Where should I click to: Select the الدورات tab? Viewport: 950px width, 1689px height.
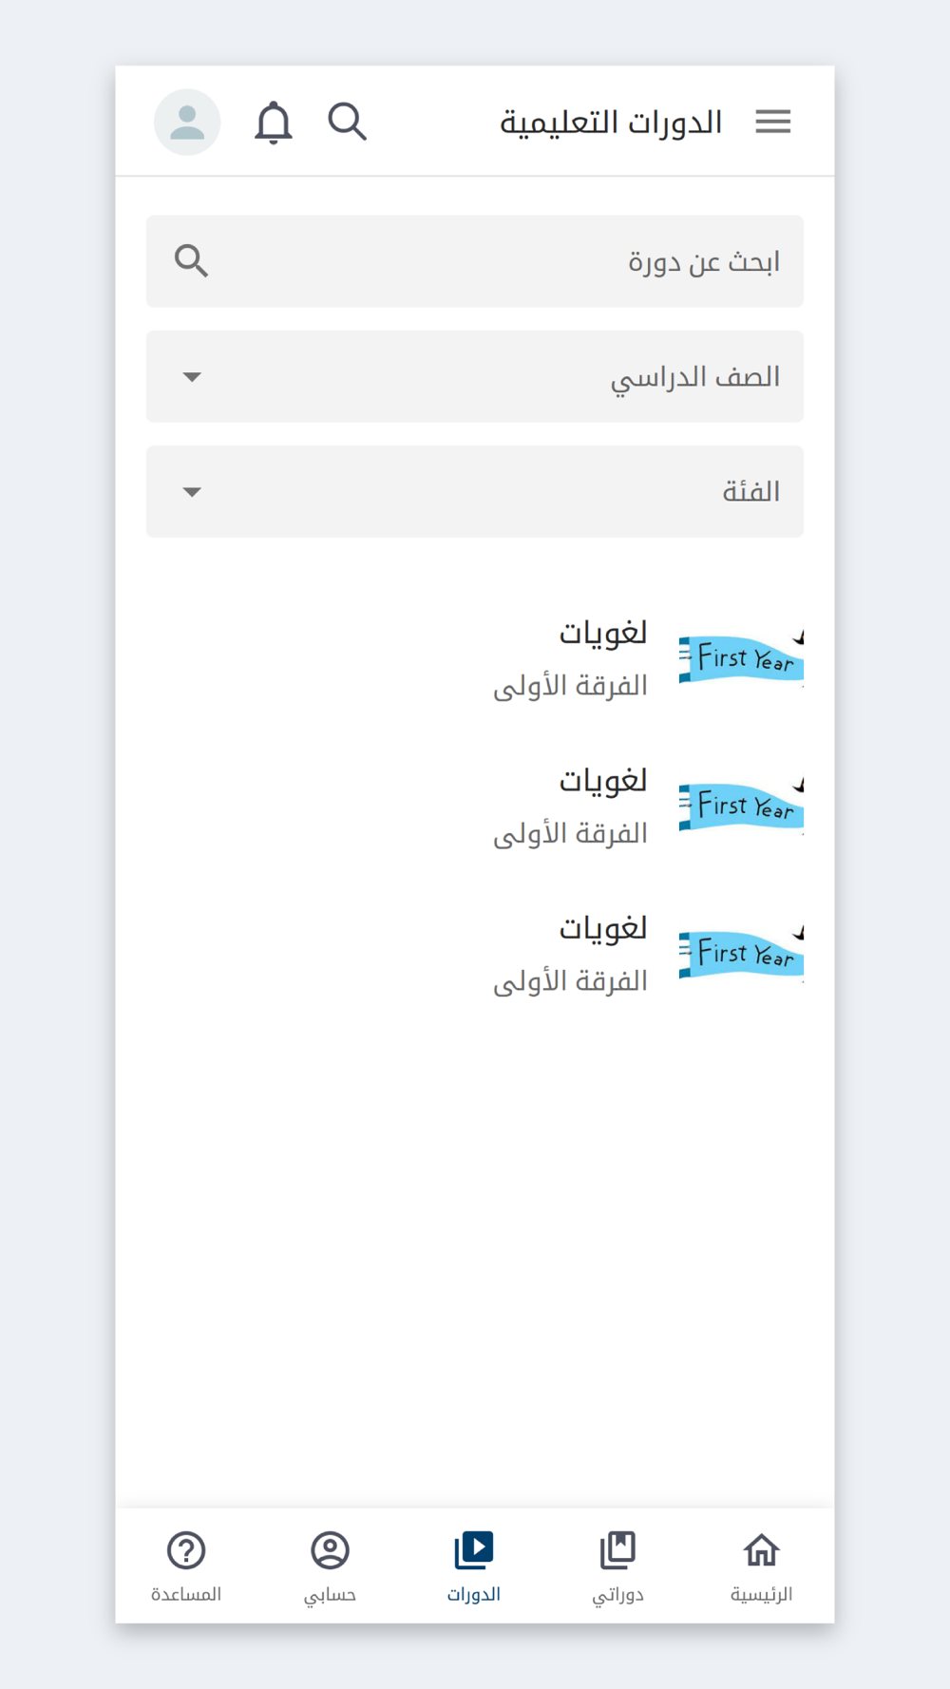(x=474, y=1566)
